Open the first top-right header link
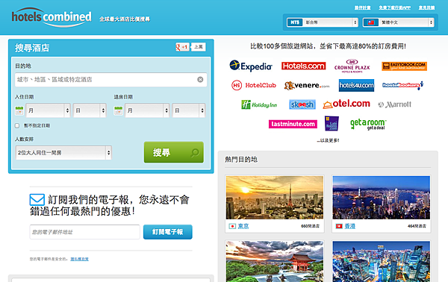 point(363,7)
